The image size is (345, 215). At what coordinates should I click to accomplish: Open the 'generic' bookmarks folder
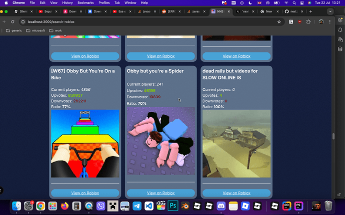click(14, 30)
